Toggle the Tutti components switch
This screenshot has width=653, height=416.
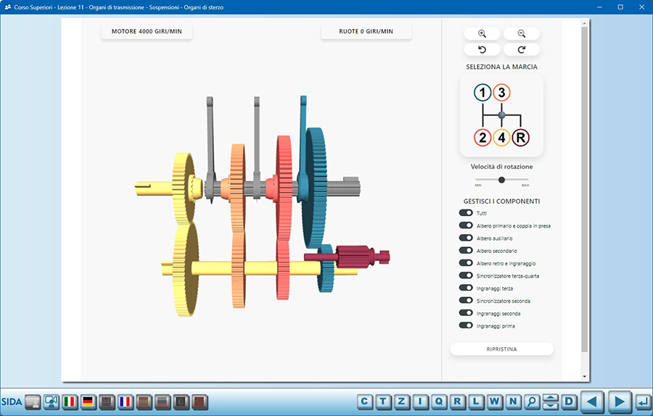point(466,213)
